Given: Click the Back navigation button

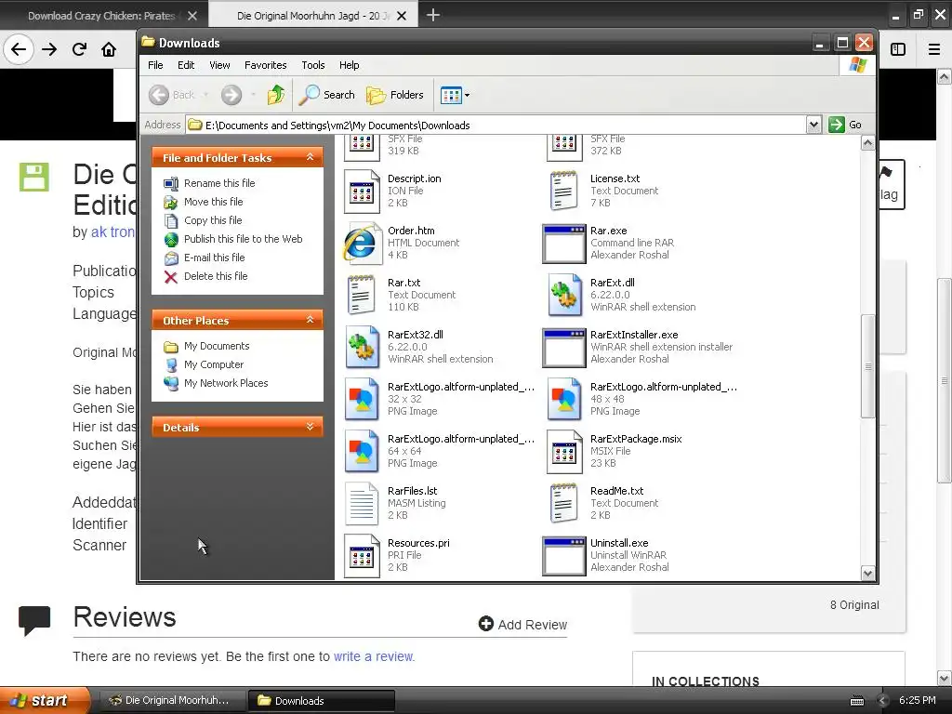Looking at the screenshot, I should pos(172,95).
